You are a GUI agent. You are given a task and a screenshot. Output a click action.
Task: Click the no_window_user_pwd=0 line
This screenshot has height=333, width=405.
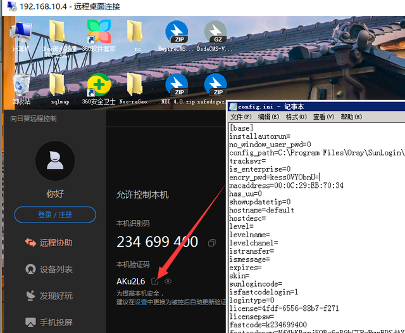[270, 145]
